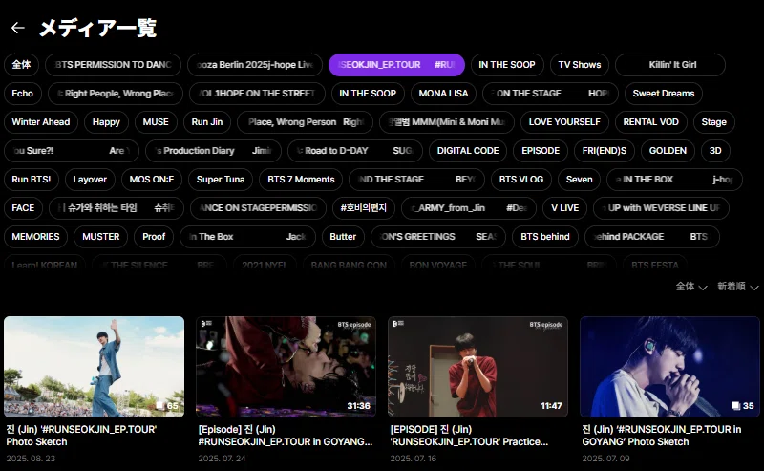Pick the RENTAL VOD chip
This screenshot has height=471, width=764.
651,122
